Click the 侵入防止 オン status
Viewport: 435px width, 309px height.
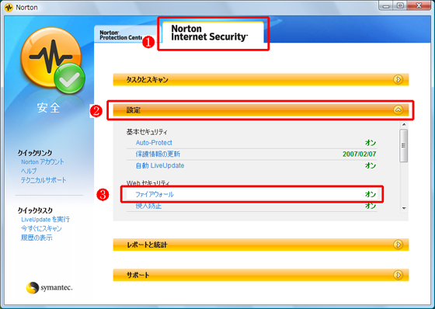371,206
